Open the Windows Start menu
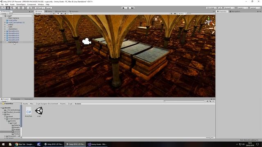 [3, 144]
